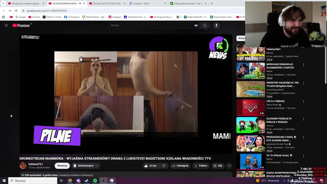Click the Wyszukaj taskbar search box
The height and width of the screenshot is (184, 327).
tap(33, 181)
